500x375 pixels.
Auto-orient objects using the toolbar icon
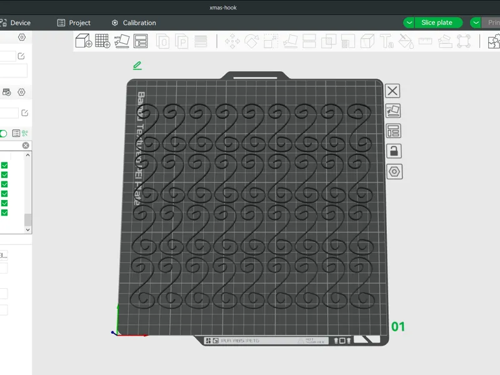[x=122, y=41]
